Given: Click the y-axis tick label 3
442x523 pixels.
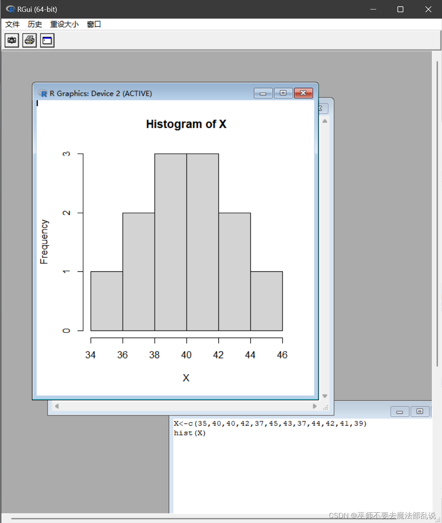Looking at the screenshot, I should (x=67, y=154).
